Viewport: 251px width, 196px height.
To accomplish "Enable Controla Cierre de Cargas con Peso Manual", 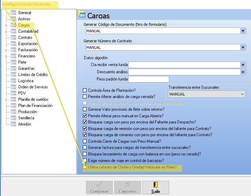I will click(x=85, y=141).
